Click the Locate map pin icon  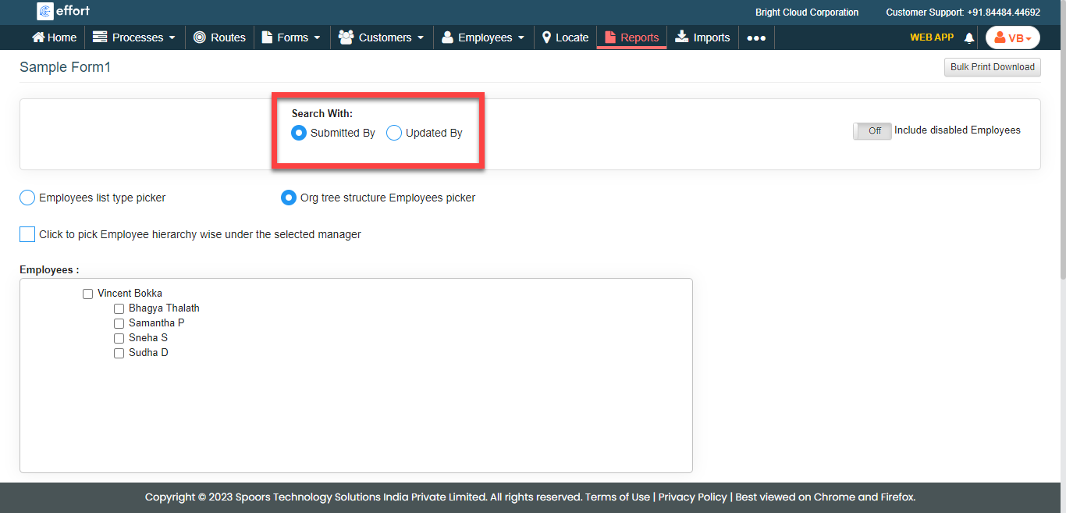(x=547, y=37)
